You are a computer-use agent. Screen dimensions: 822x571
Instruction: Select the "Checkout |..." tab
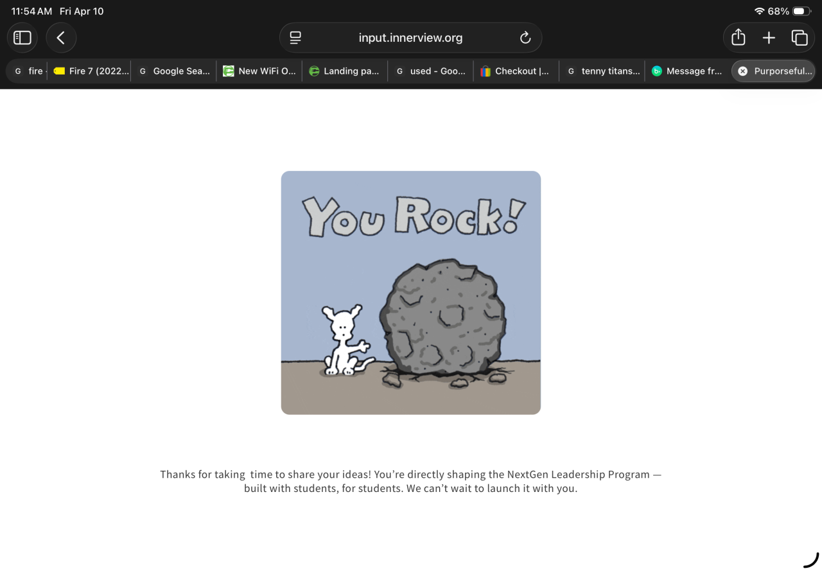(x=516, y=71)
